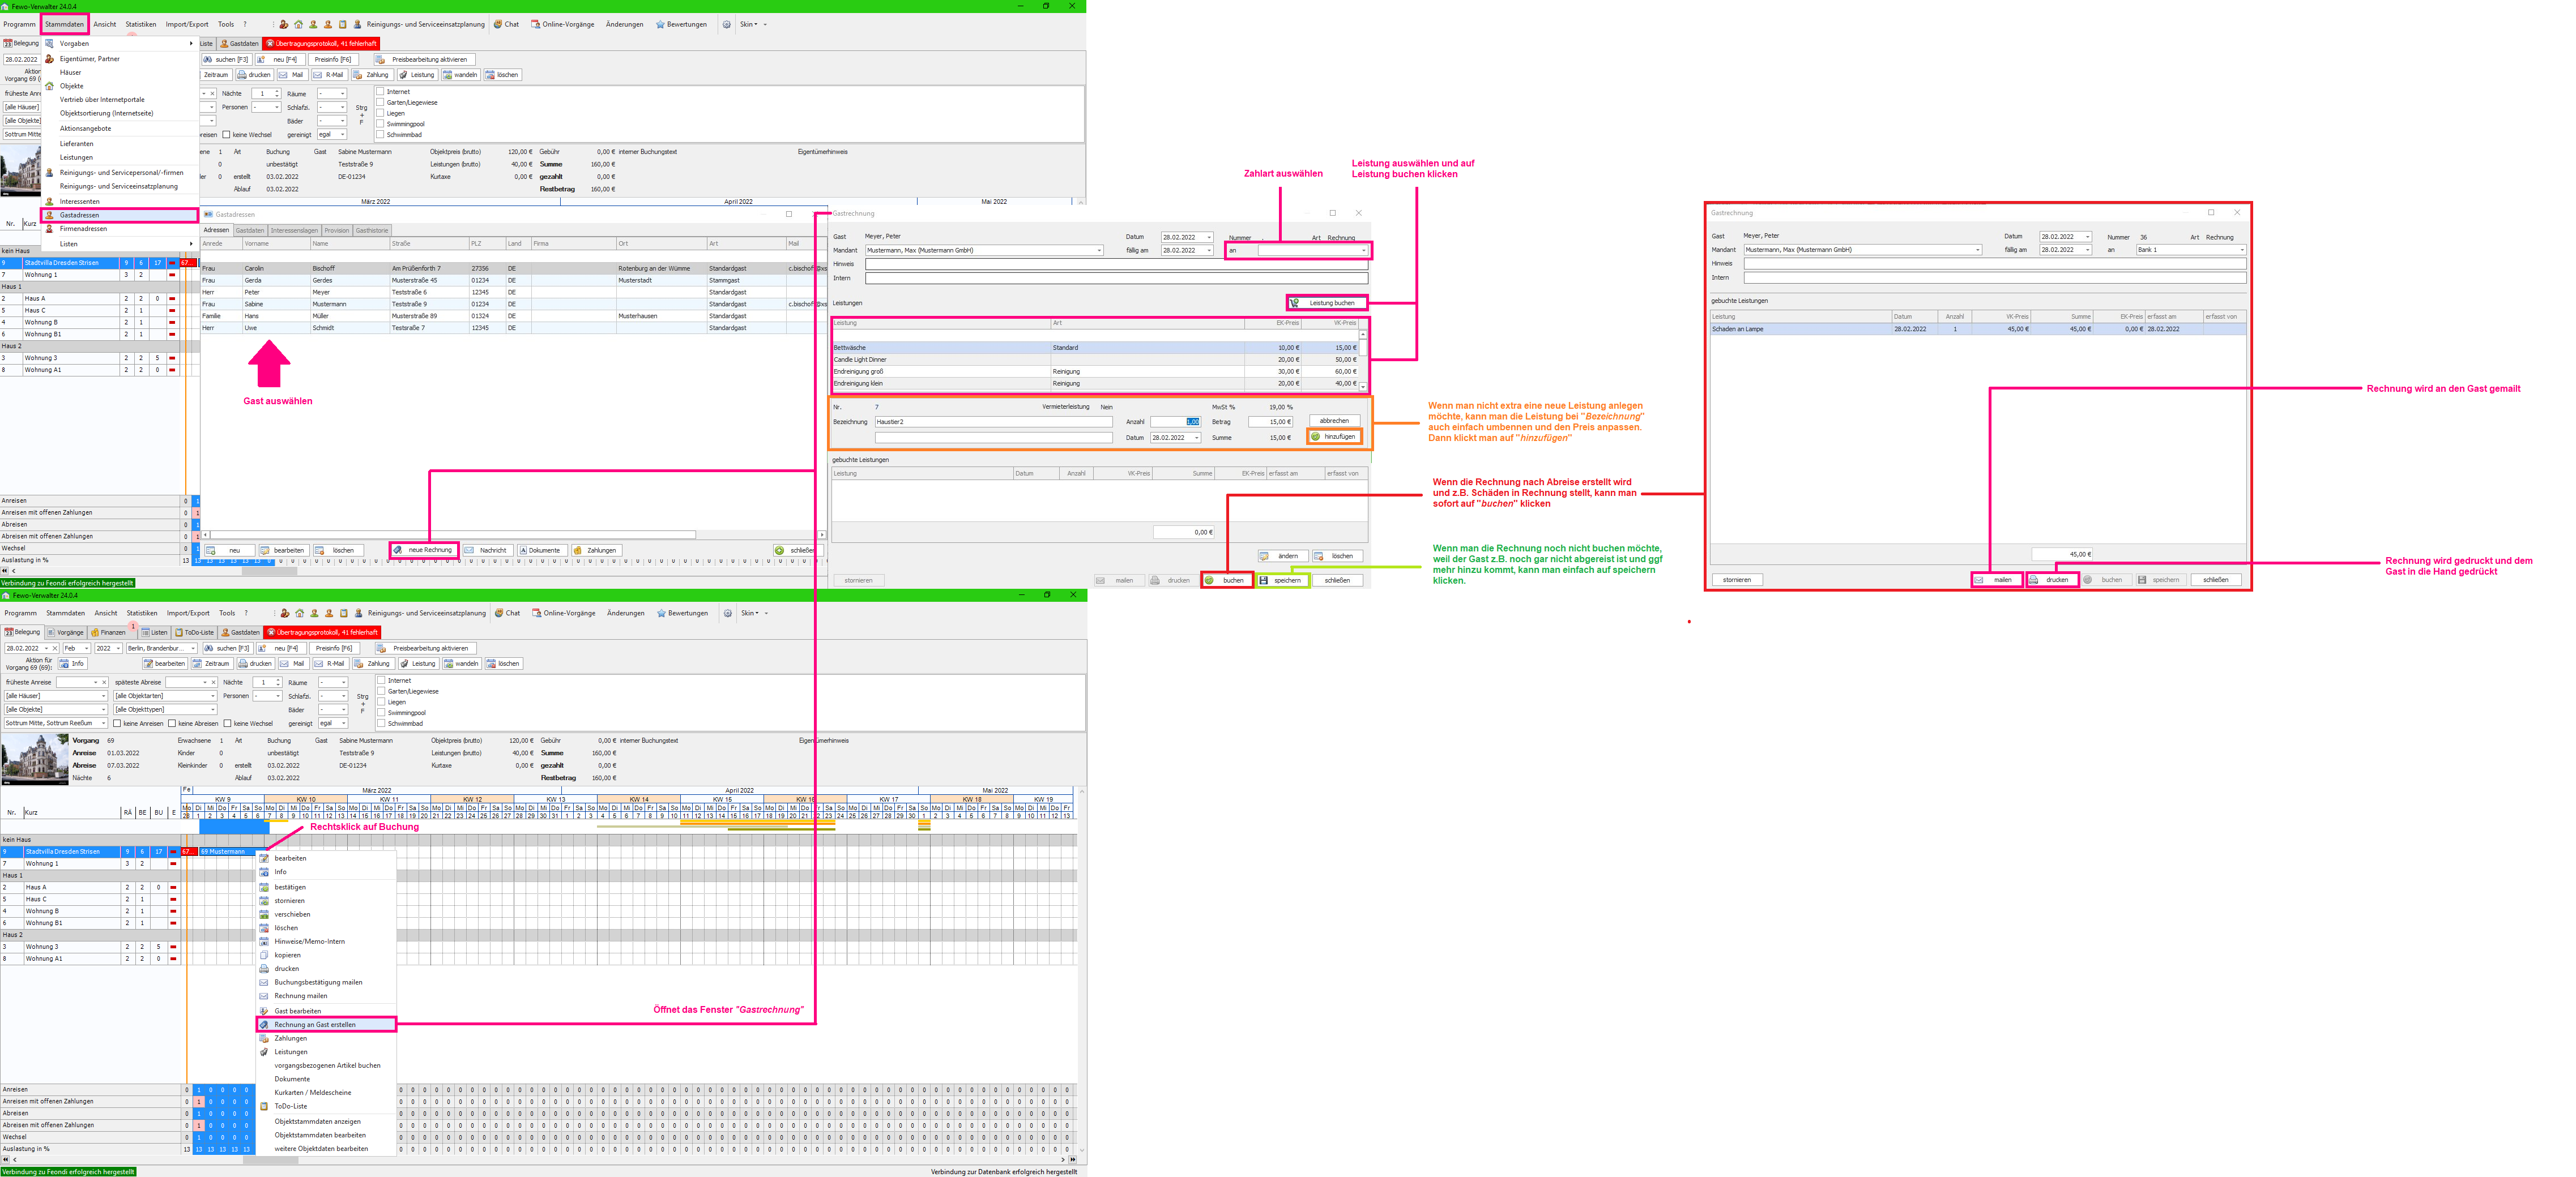Click the Bewertungen star in the lower main window
Screen dimensions: 2576x1177
pyautogui.click(x=661, y=613)
